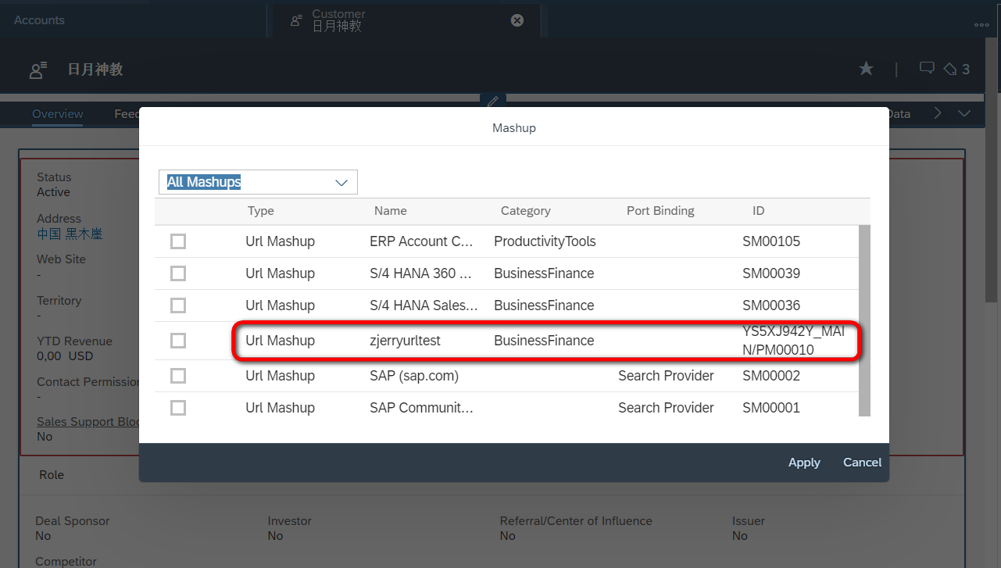Close the Customer tab with X icon

(517, 20)
